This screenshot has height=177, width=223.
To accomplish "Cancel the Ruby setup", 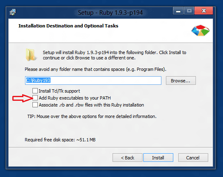I will click(193, 158).
